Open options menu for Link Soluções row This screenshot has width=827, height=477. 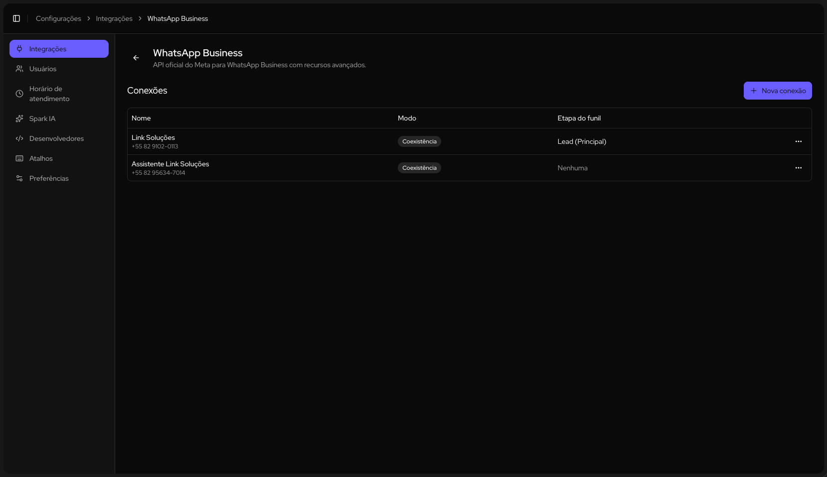pyautogui.click(x=798, y=141)
